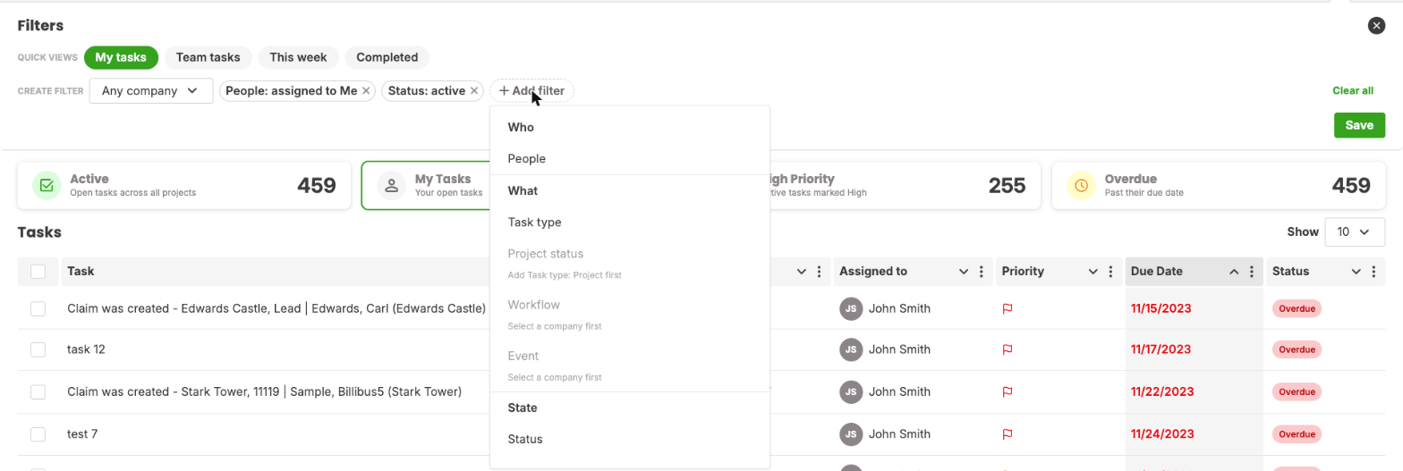Click due date 11/24/2023
This screenshot has height=471, width=1403.
point(1162,434)
